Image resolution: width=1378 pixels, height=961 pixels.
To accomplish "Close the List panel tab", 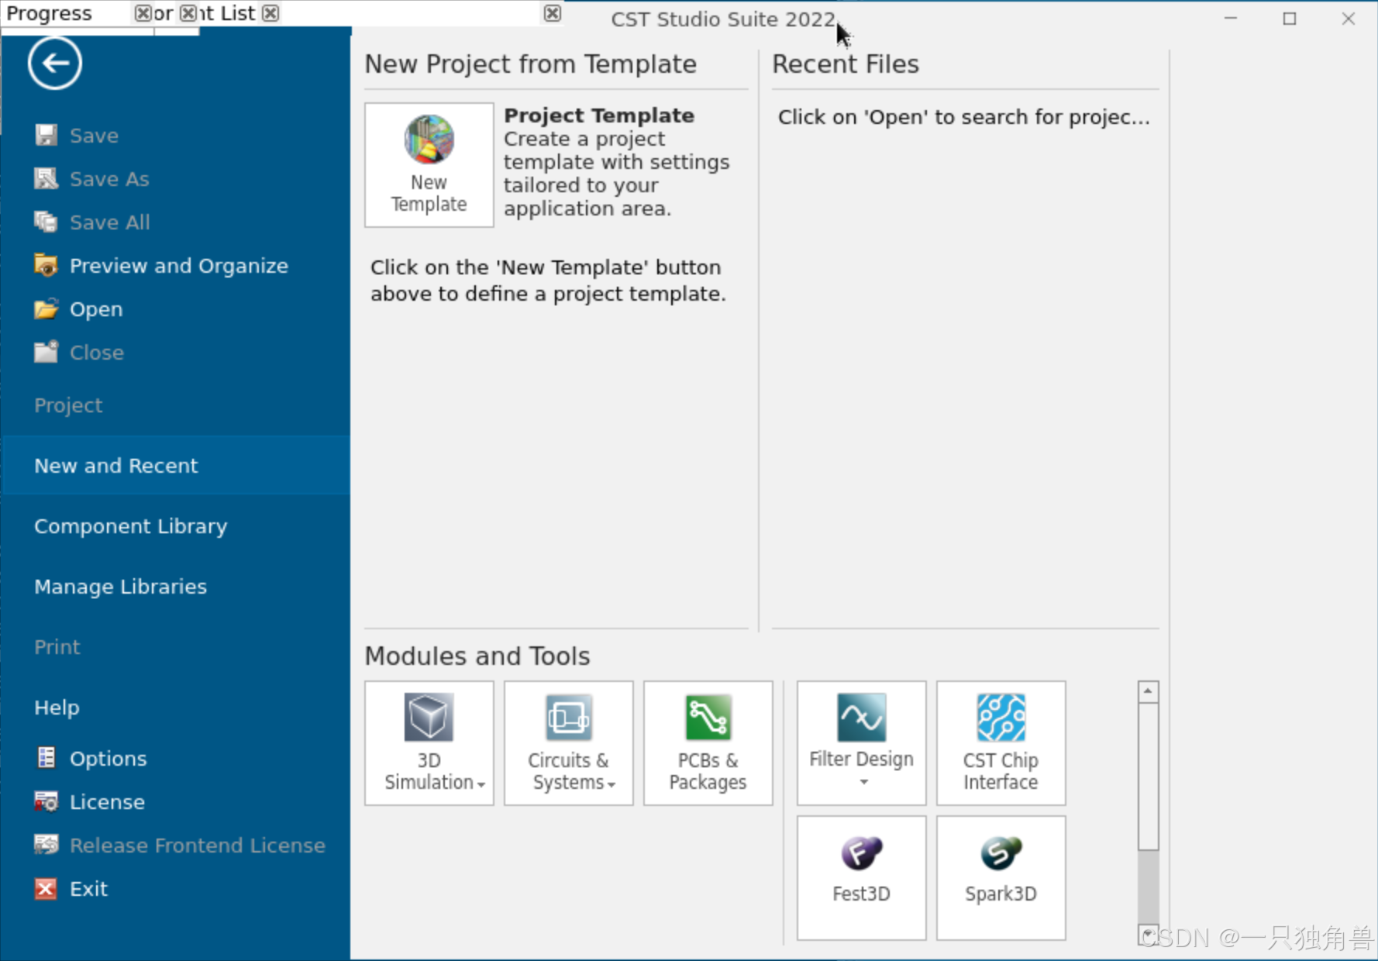I will click(270, 13).
